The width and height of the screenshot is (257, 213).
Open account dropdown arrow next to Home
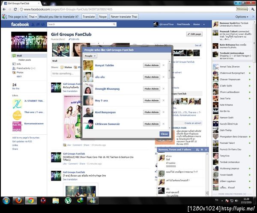click(204, 24)
